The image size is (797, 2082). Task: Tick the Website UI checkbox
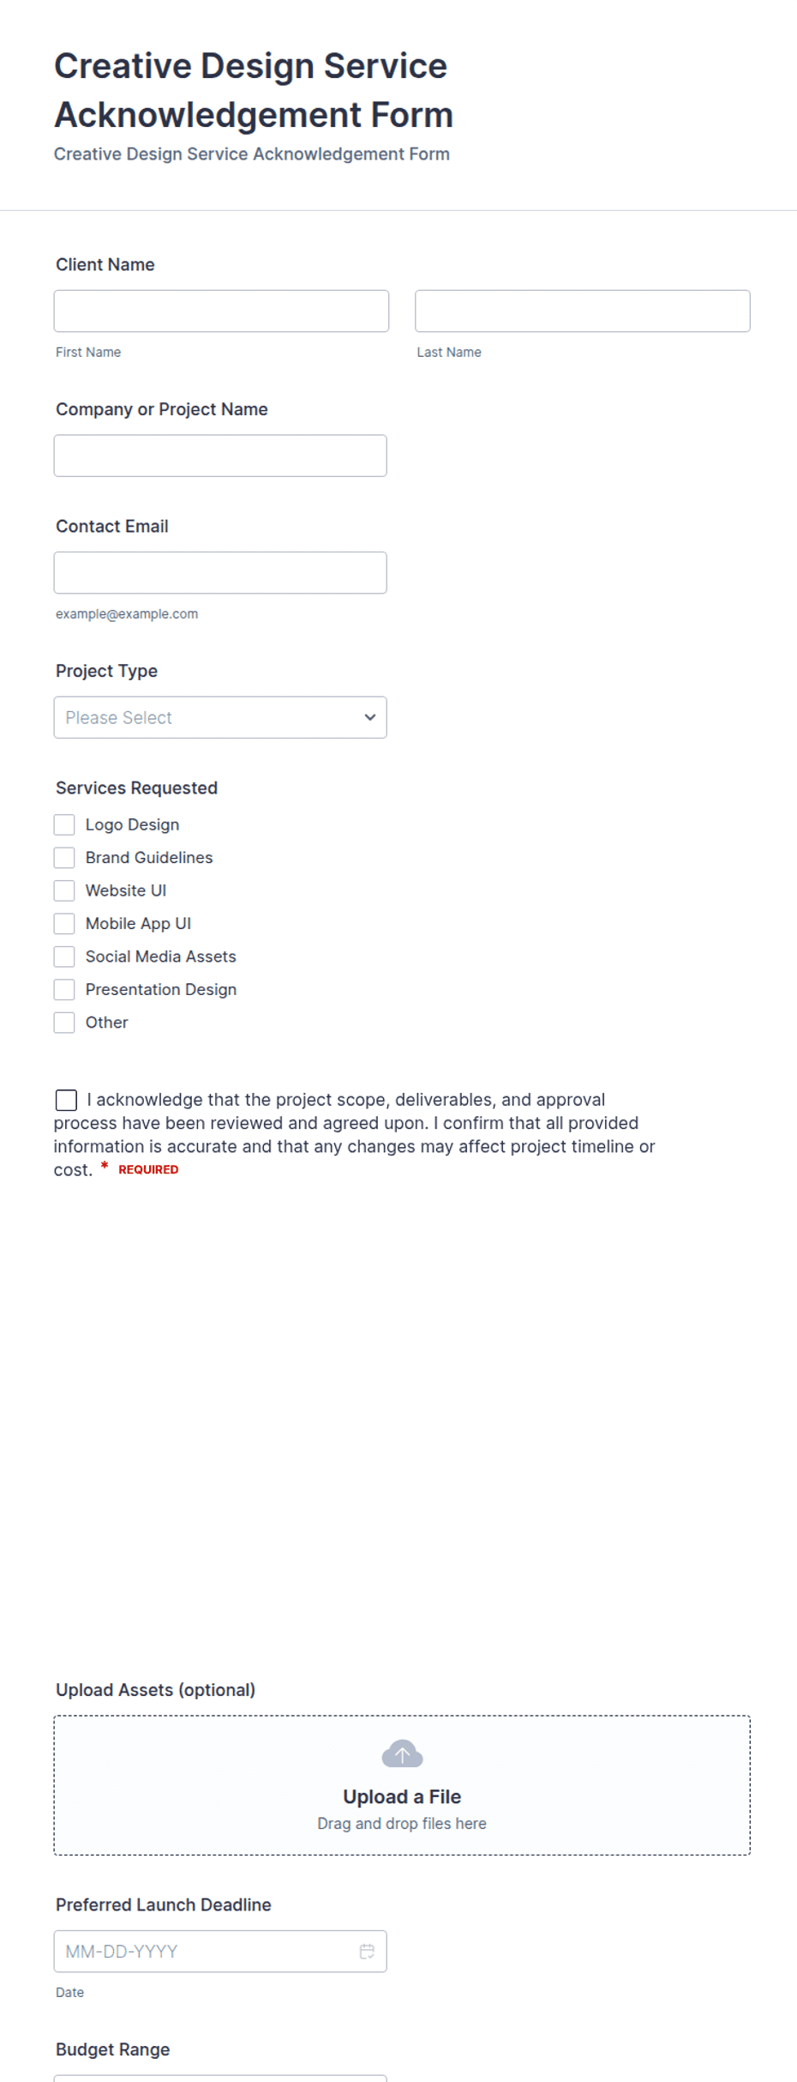(x=64, y=890)
